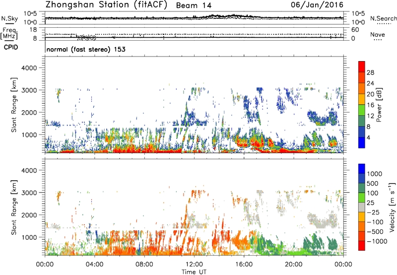Pick the dark green 100–500 Velocity segment
The image size is (397, 275).
pos(362,188)
